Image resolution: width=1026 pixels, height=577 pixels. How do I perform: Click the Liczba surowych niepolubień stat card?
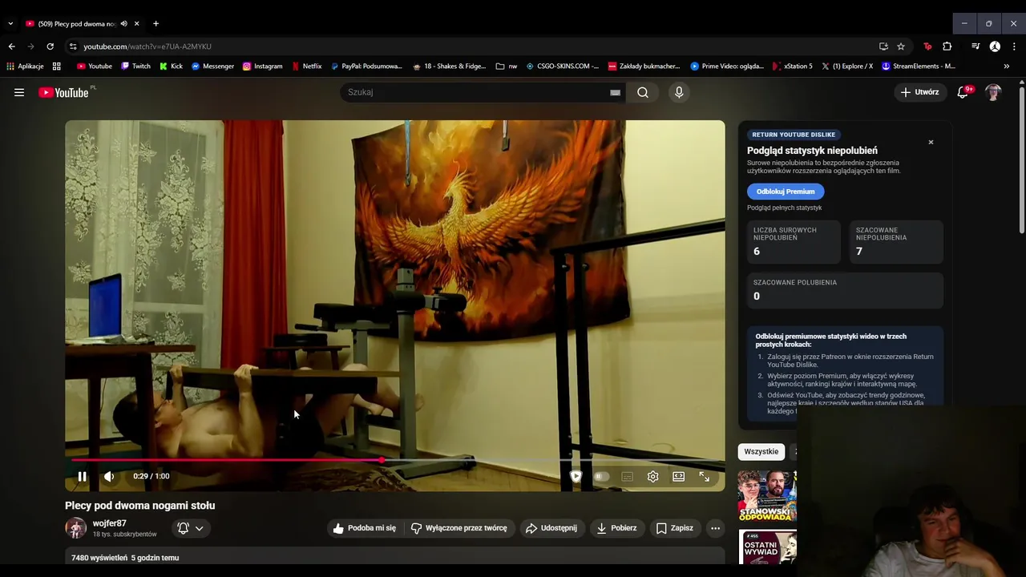pyautogui.click(x=794, y=242)
